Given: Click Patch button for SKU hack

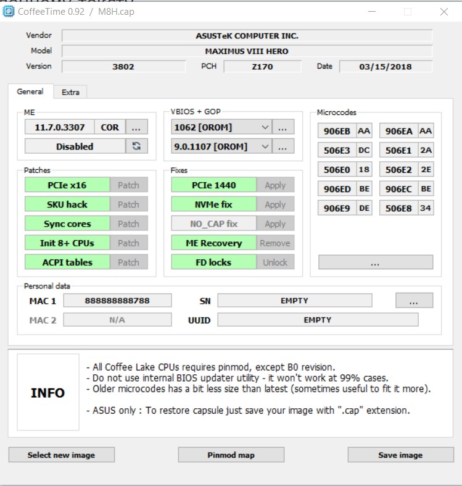Looking at the screenshot, I should coord(128,204).
